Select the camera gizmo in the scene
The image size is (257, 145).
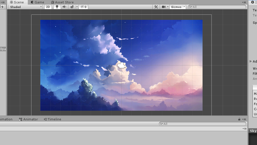122,65
